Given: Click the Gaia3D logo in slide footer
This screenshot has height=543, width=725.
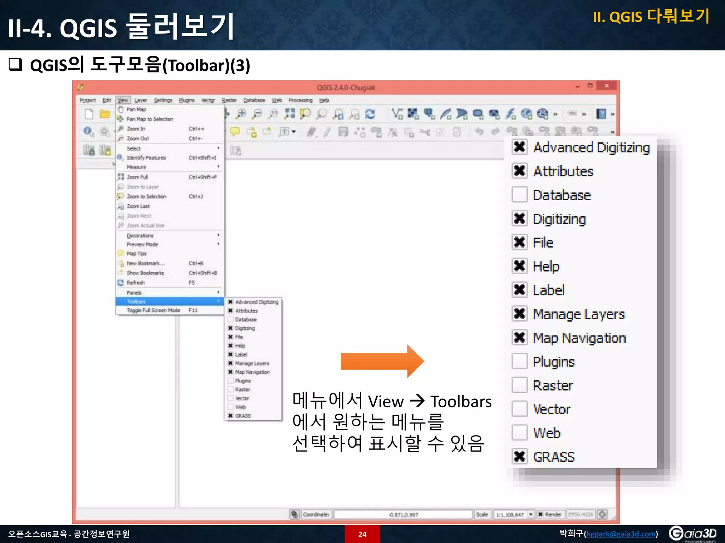Looking at the screenshot, I should point(693,533).
